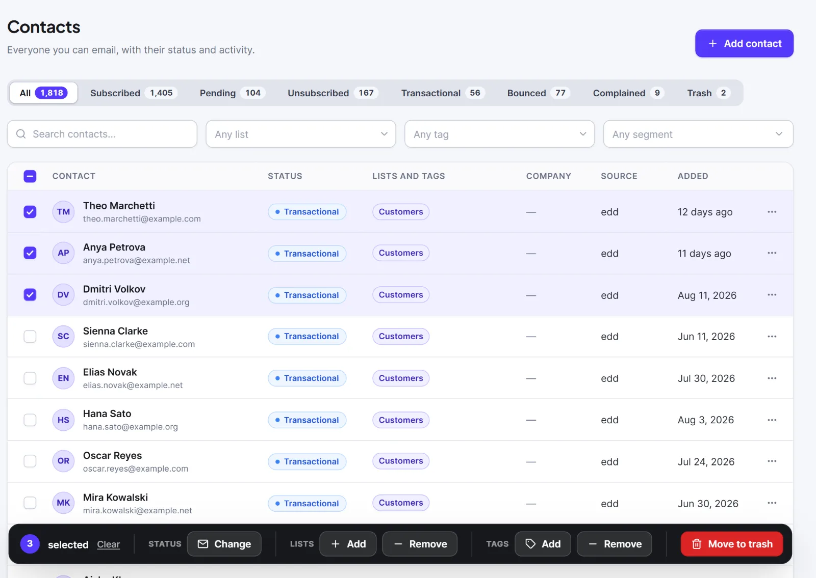
Task: Click the Clear selection link
Action: click(x=109, y=544)
